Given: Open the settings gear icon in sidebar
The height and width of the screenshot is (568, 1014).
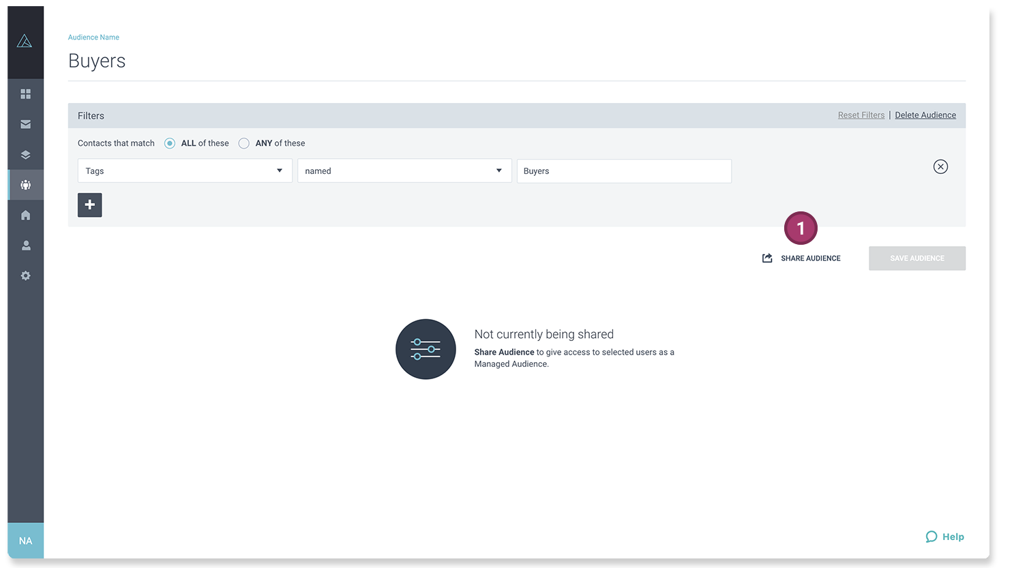Looking at the screenshot, I should pos(25,276).
